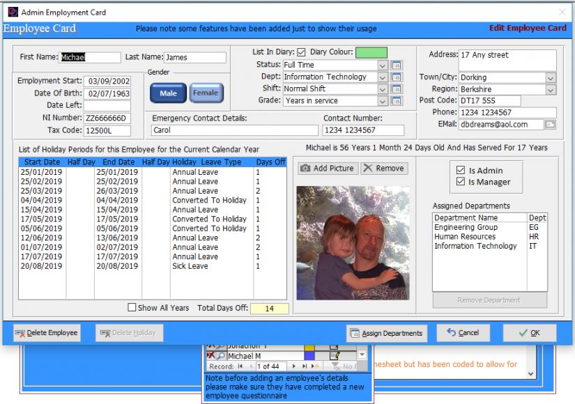Click the Assign Departments button
This screenshot has height=404, width=575.
tap(387, 333)
